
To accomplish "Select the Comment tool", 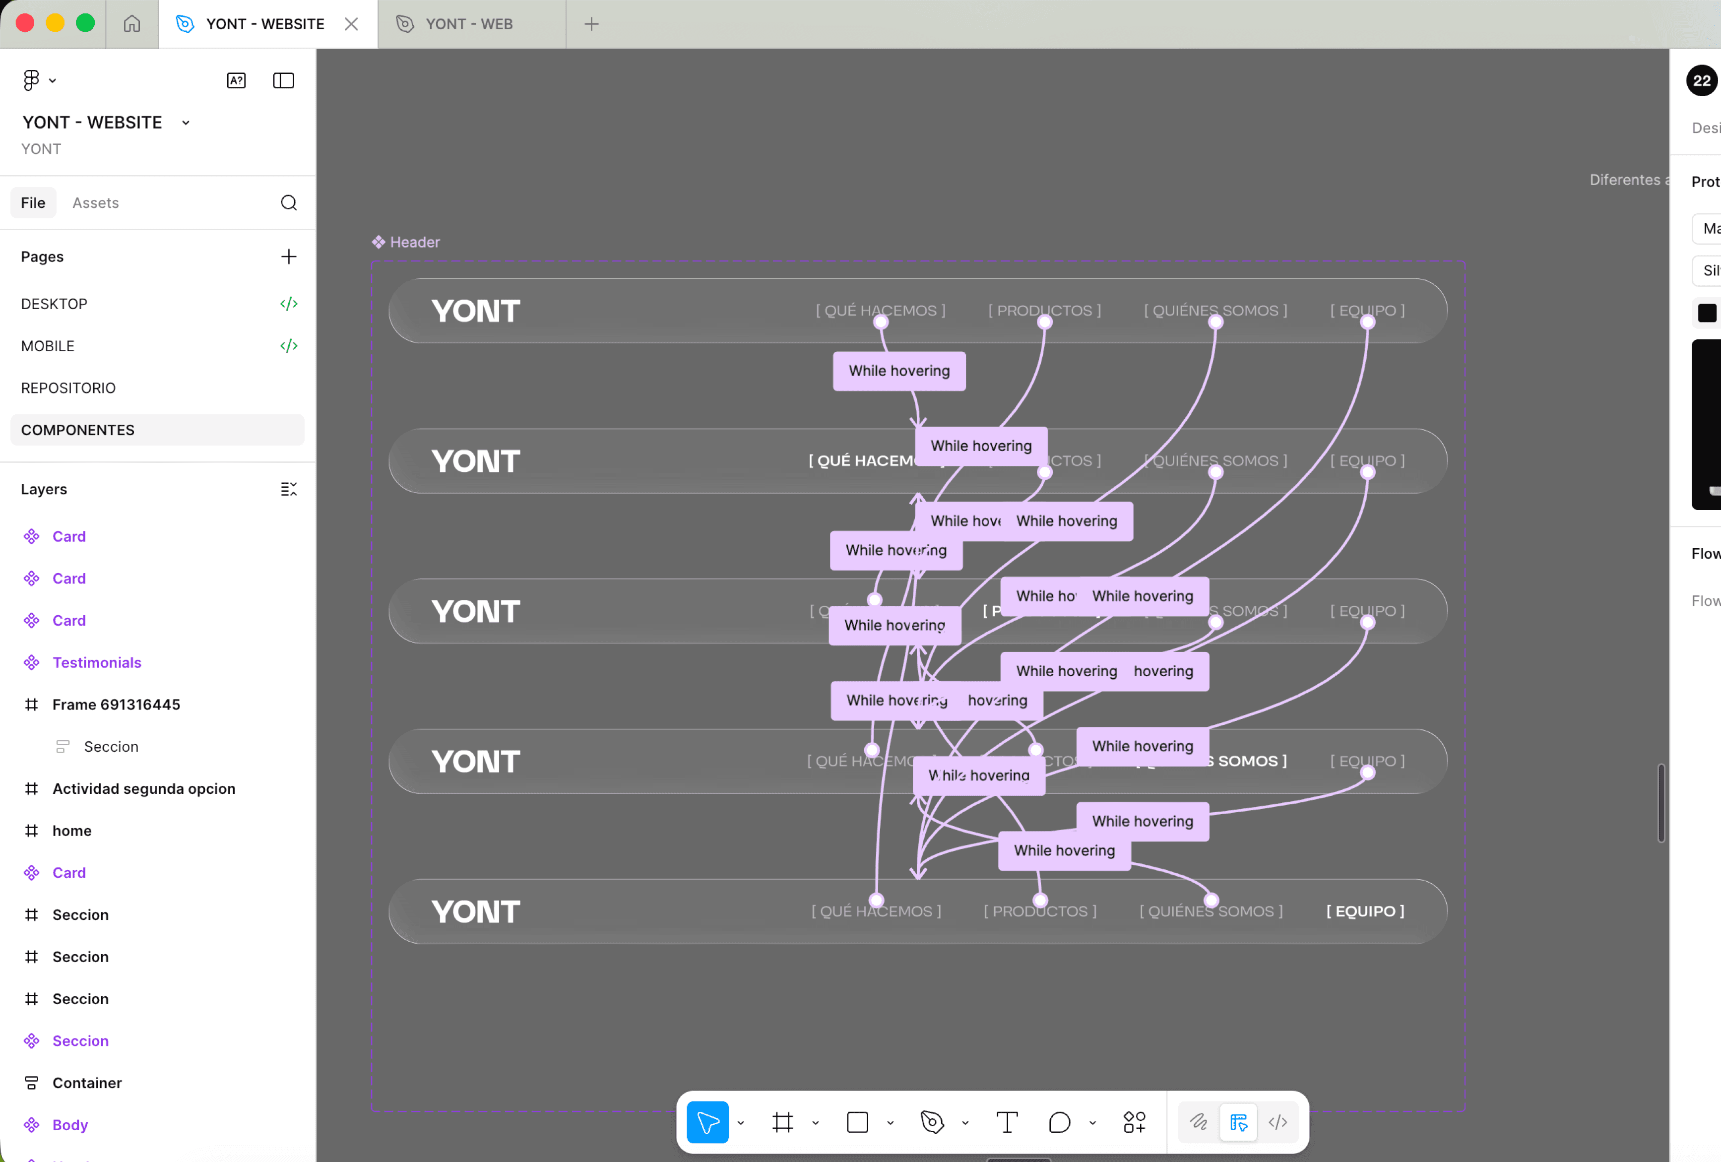I will point(1059,1122).
